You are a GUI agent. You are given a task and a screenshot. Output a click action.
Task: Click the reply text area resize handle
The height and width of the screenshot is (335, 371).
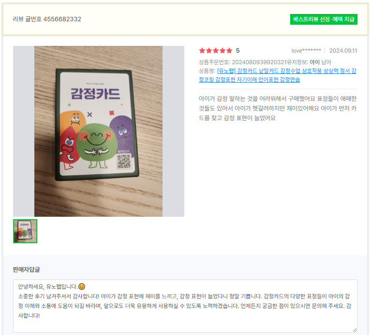(x=355, y=330)
